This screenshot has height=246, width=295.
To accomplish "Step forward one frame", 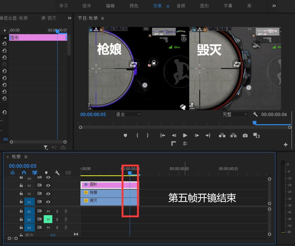I will (197, 135).
